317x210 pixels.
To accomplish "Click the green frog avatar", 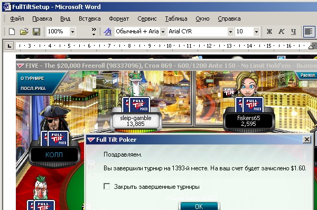I will (137, 85).
